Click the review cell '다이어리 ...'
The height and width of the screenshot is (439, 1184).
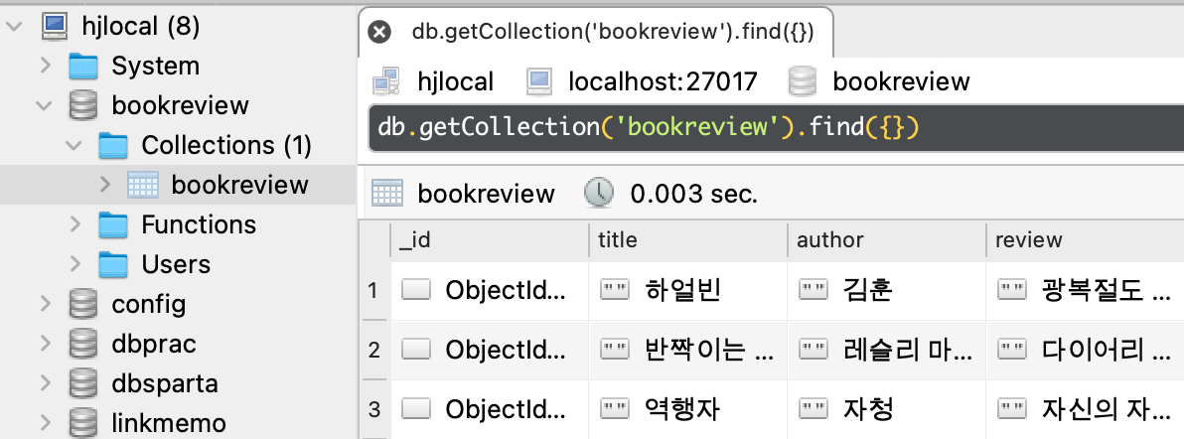click(1085, 349)
